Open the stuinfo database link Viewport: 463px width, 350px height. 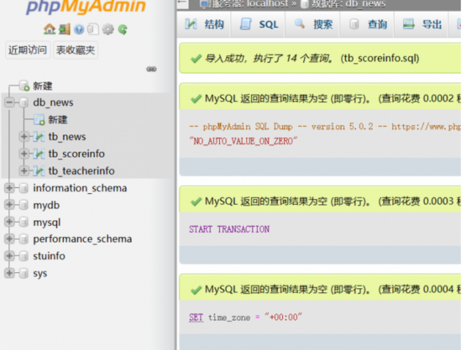(49, 256)
